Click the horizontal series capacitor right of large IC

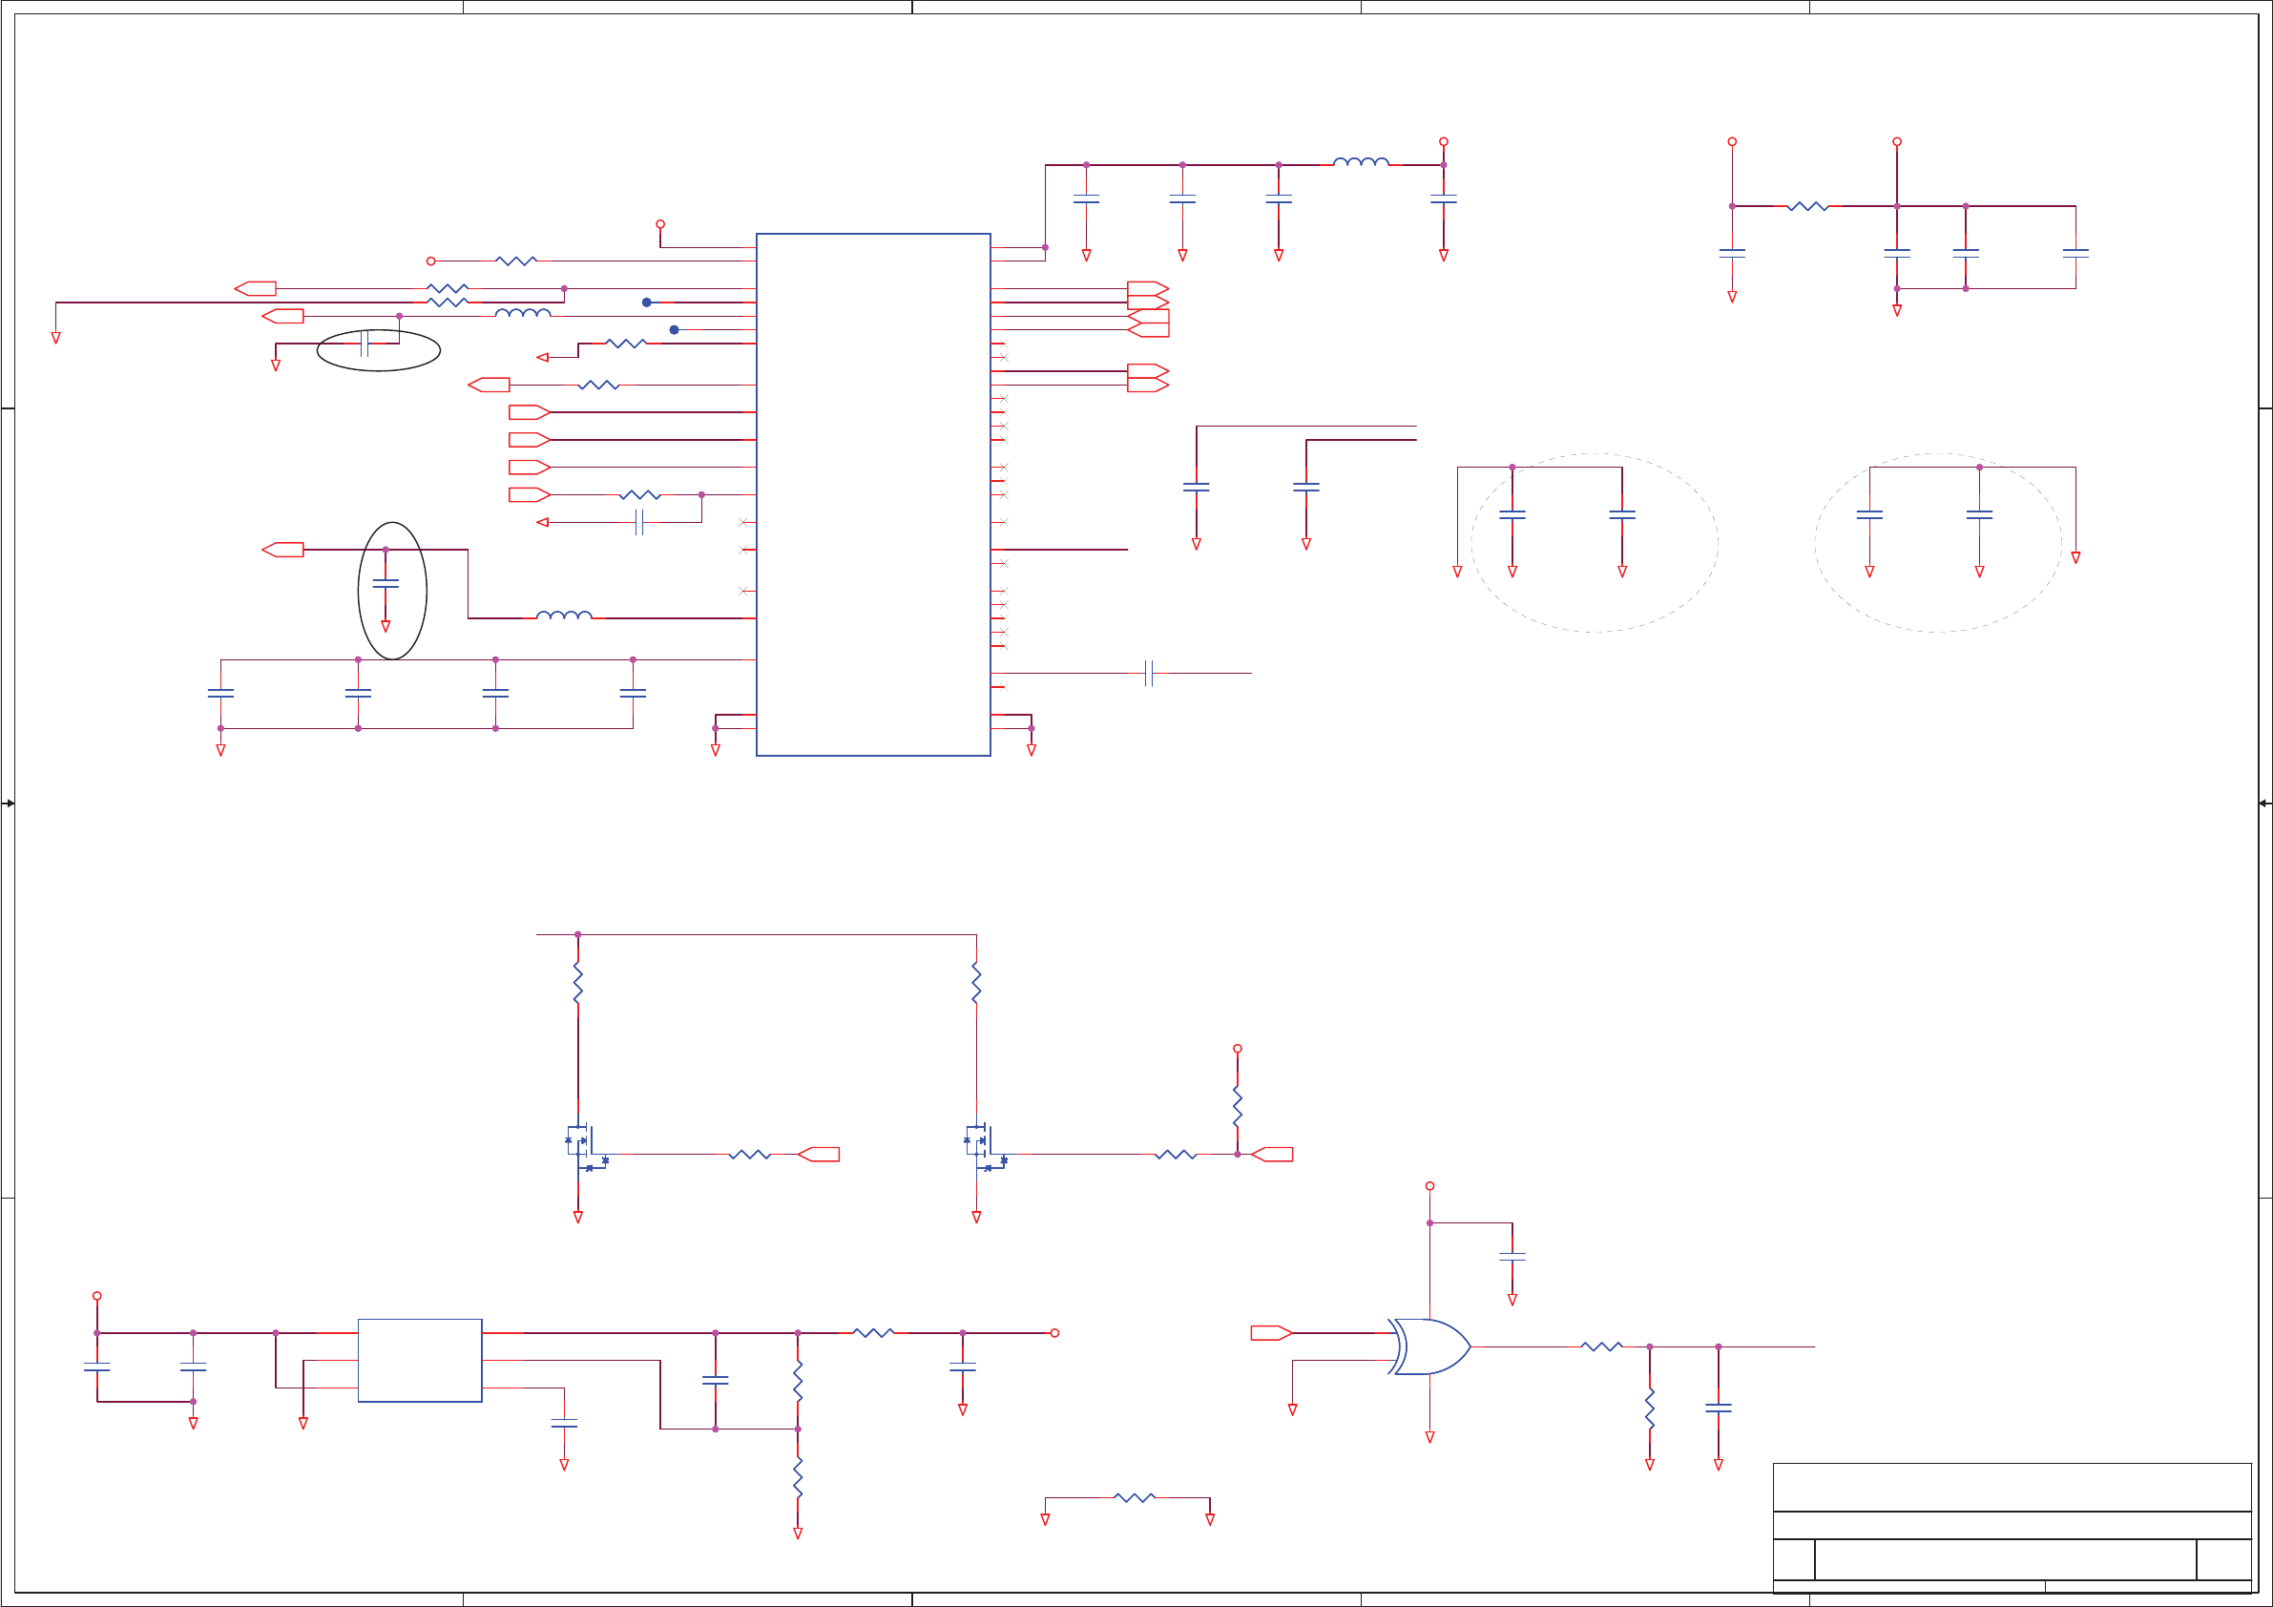(1148, 674)
